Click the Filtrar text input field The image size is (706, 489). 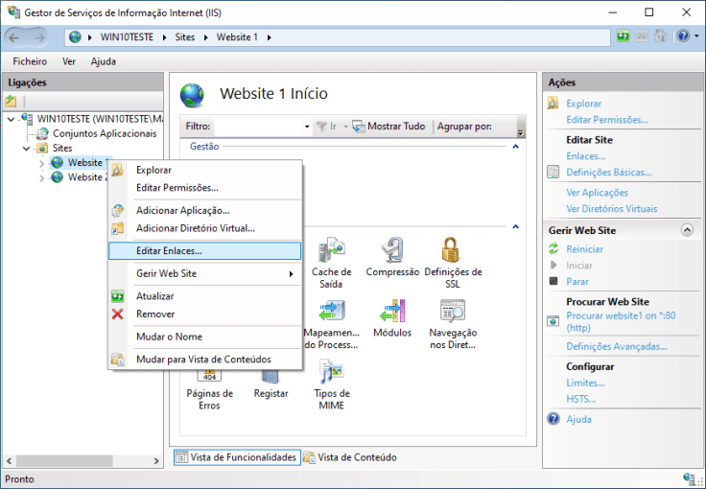pos(257,127)
